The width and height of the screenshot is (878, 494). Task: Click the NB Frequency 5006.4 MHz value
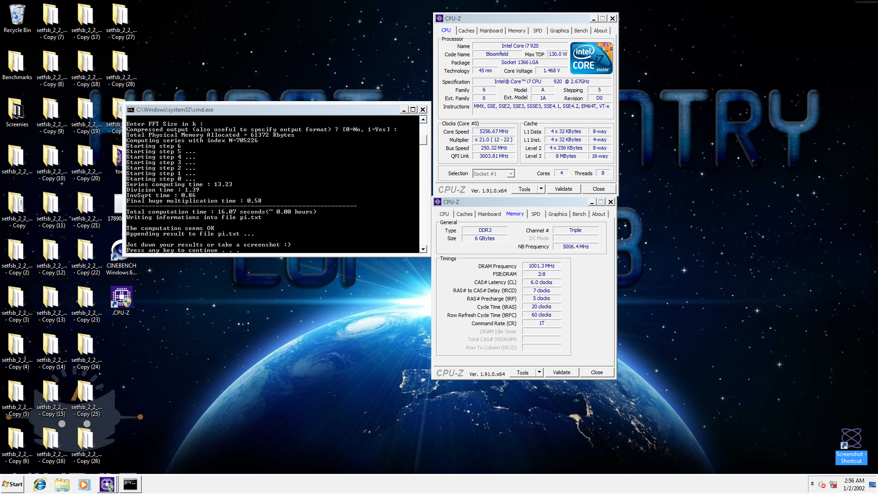(x=576, y=247)
